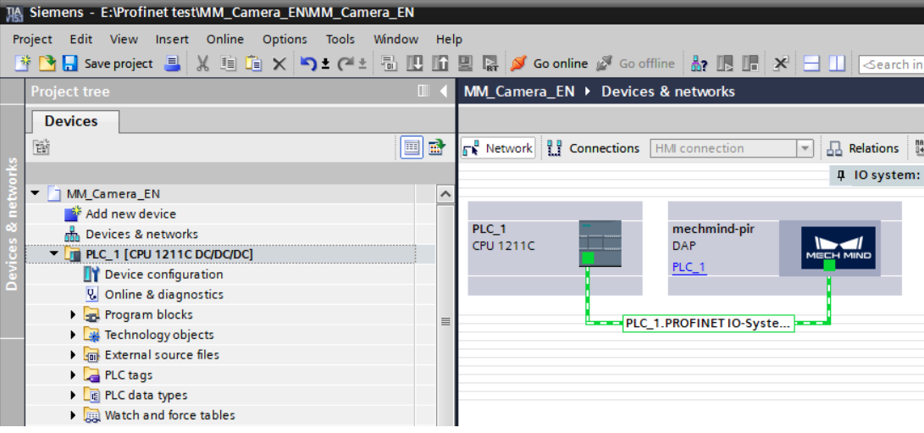Click the Start simulation icon
Viewport: 924px width, 433px height.
pos(466,63)
